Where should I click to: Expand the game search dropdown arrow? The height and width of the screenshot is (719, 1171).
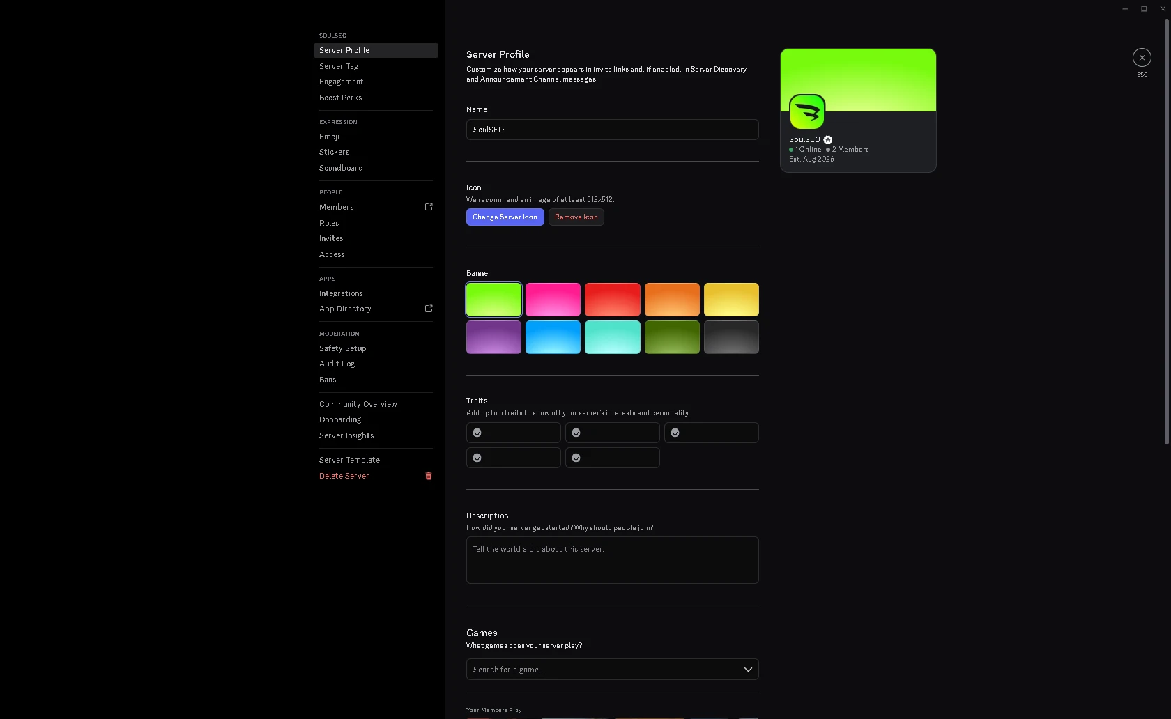click(748, 670)
